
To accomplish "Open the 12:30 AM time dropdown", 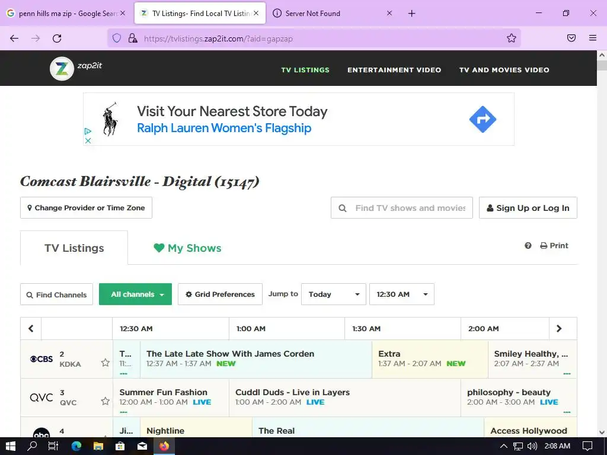I will (402, 294).
